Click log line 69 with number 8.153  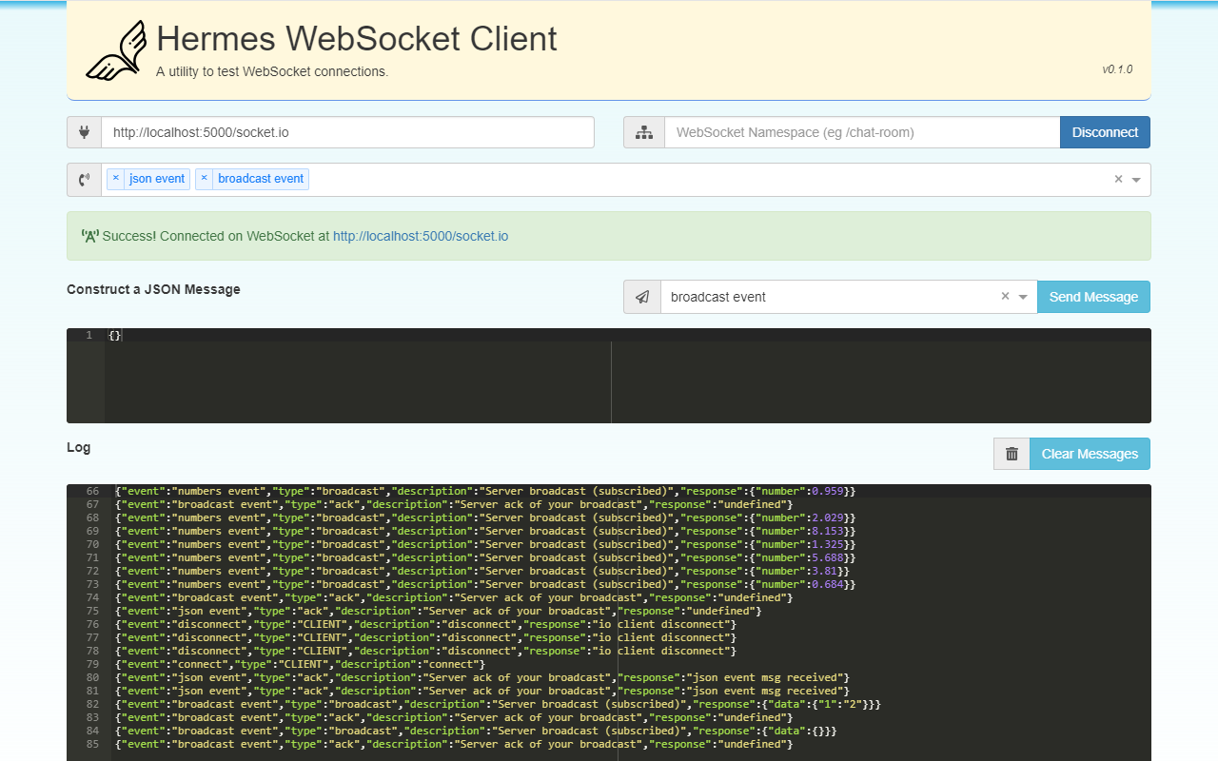tap(485, 531)
